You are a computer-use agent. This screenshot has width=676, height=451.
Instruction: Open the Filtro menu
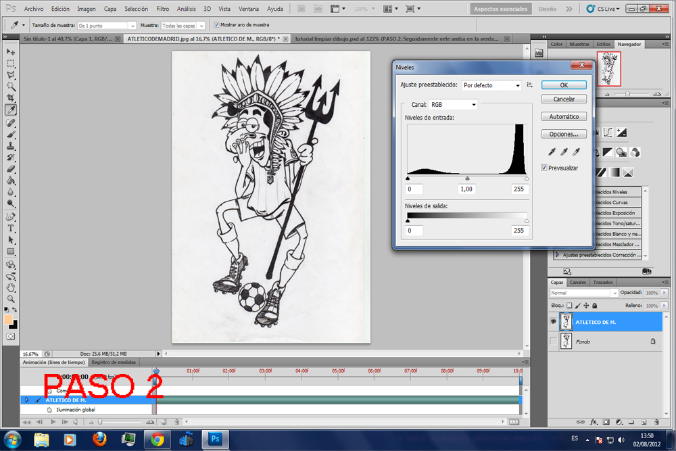[162, 9]
